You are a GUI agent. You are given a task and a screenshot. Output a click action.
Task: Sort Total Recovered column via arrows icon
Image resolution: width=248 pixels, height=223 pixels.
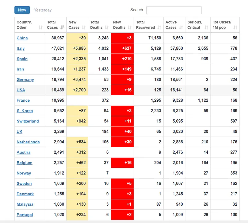[159, 28]
